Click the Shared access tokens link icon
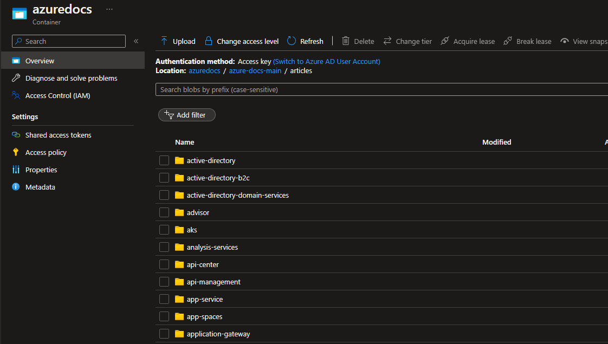Screen dimensions: 608x344 16,135
